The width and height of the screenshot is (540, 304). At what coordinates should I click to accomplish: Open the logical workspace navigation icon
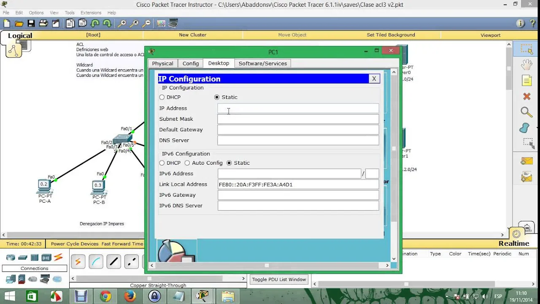tap(13, 51)
